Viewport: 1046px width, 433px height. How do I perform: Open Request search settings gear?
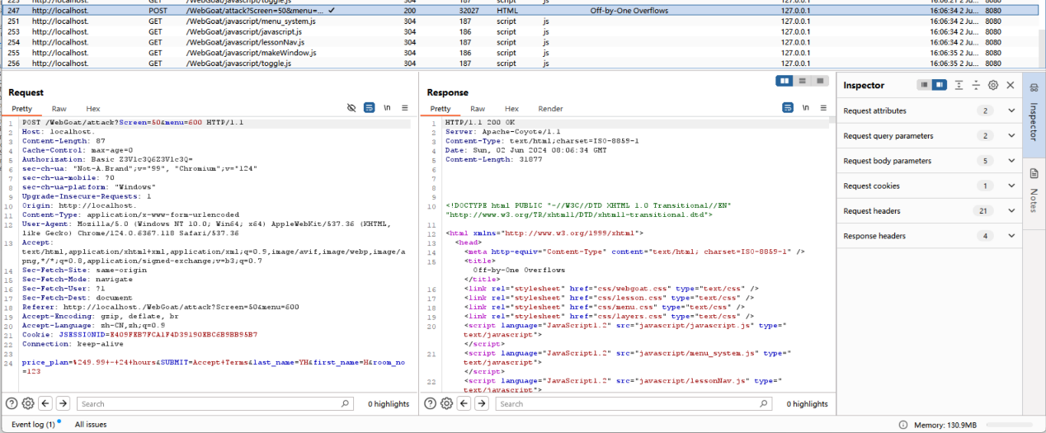tap(28, 403)
